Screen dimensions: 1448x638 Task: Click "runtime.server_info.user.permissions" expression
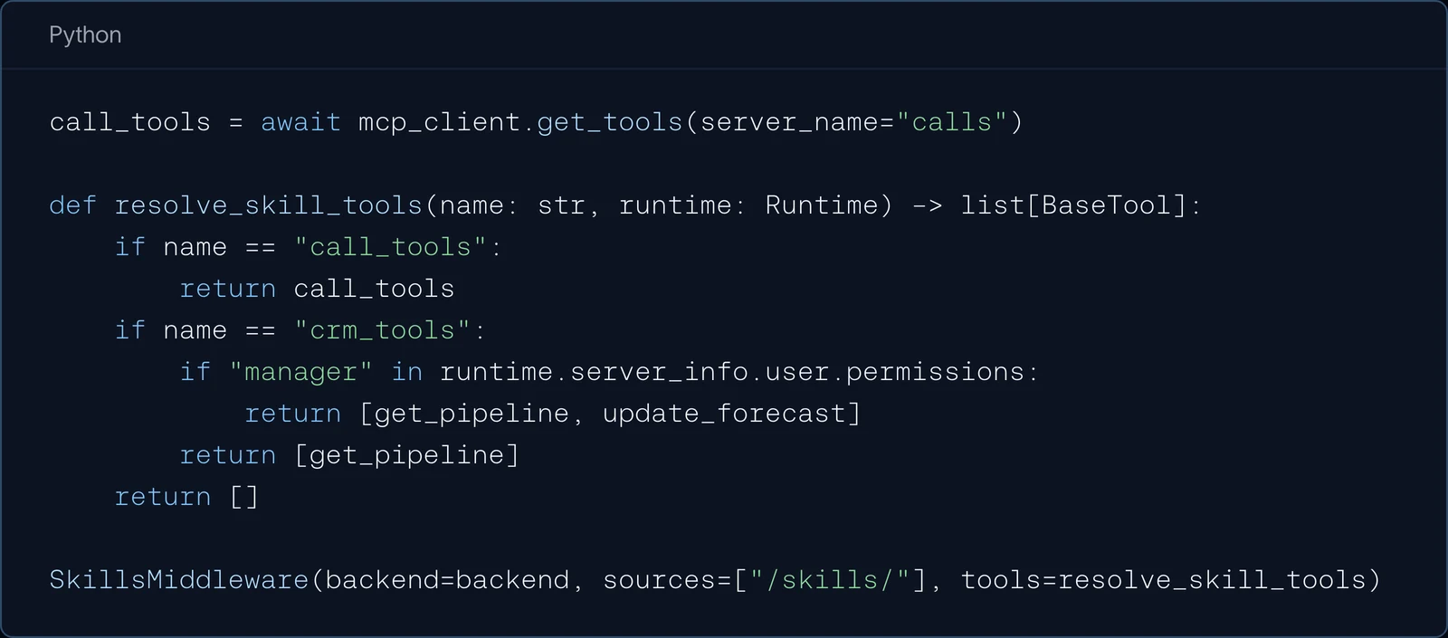pos(732,372)
